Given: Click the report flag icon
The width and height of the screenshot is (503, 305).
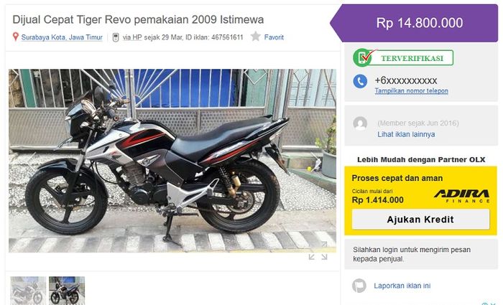Looking at the screenshot, I should pyautogui.click(x=359, y=286).
